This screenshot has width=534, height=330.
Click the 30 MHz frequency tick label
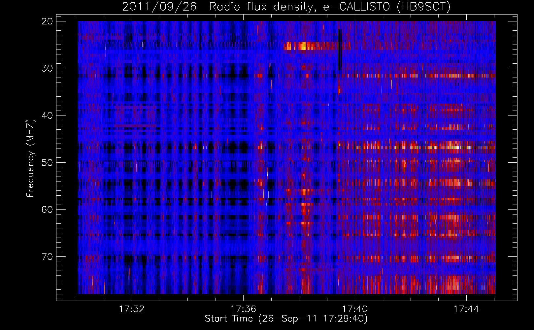point(48,68)
